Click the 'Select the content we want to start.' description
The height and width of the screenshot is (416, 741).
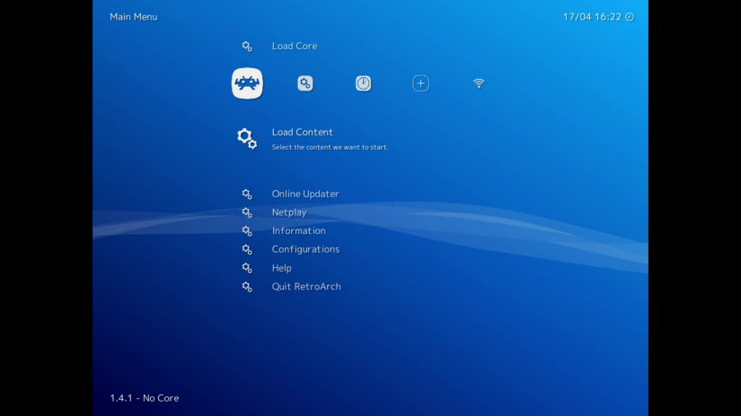pos(330,147)
